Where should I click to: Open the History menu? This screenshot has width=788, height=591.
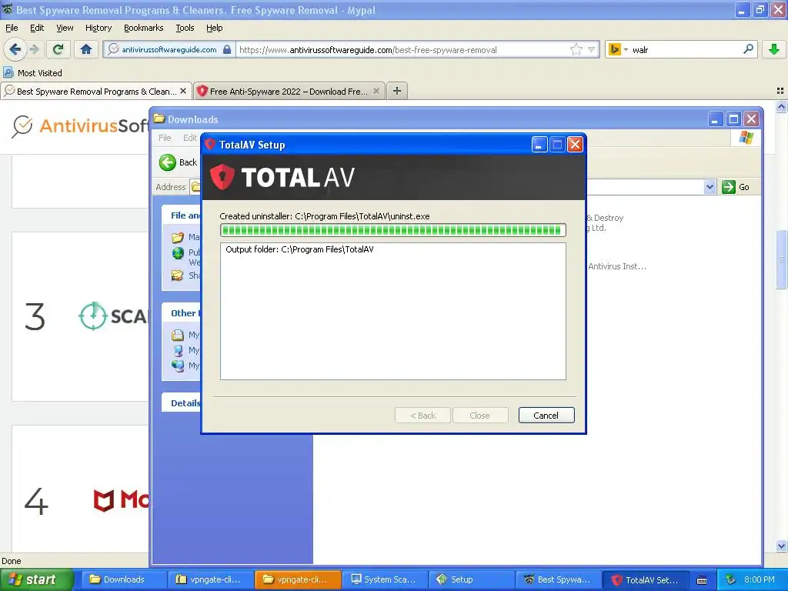[98, 28]
